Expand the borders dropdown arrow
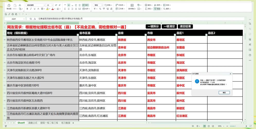 [44, 9]
